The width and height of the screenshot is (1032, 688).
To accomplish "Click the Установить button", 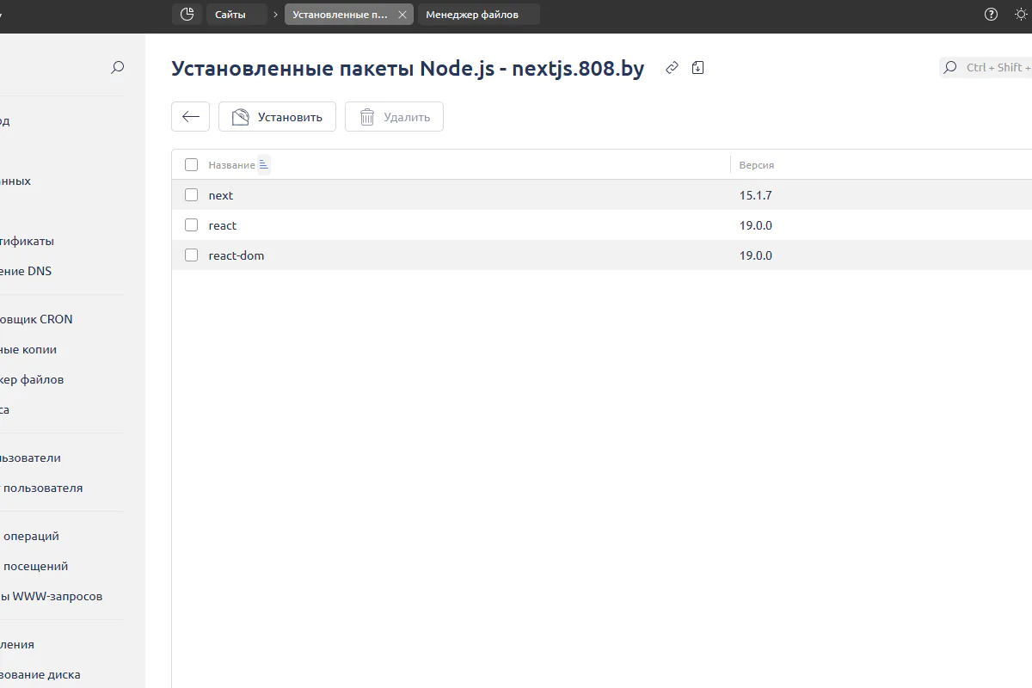I will (x=277, y=117).
